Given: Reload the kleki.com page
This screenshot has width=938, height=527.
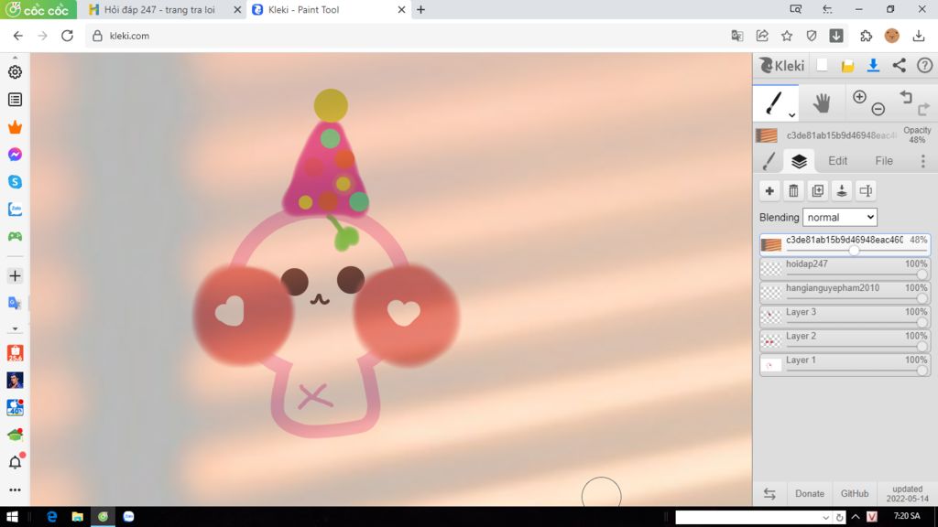Looking at the screenshot, I should (67, 36).
